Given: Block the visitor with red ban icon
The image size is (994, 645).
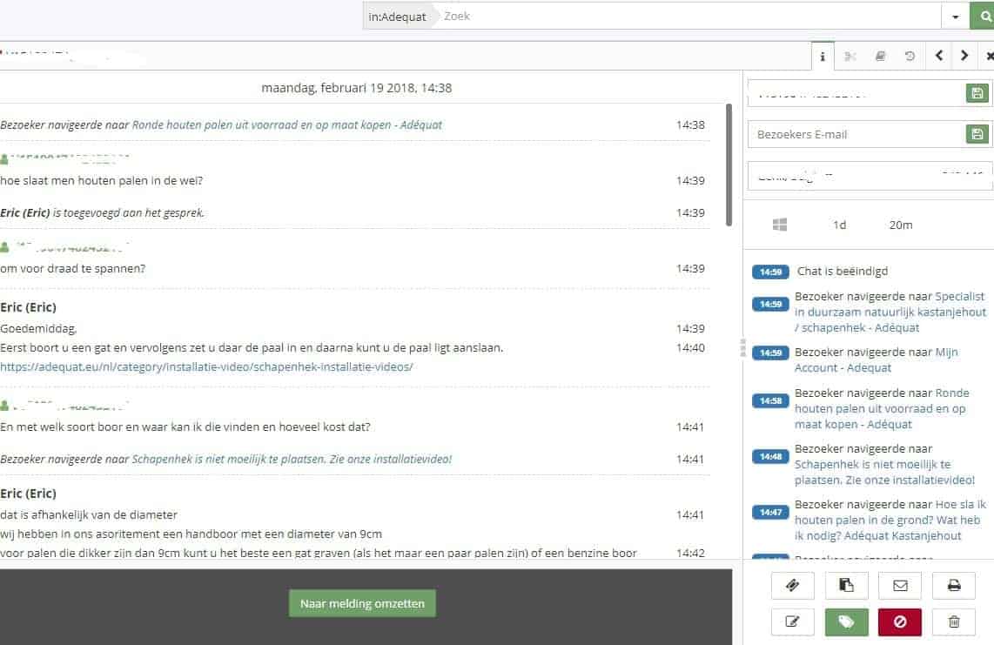Looking at the screenshot, I should point(899,621).
